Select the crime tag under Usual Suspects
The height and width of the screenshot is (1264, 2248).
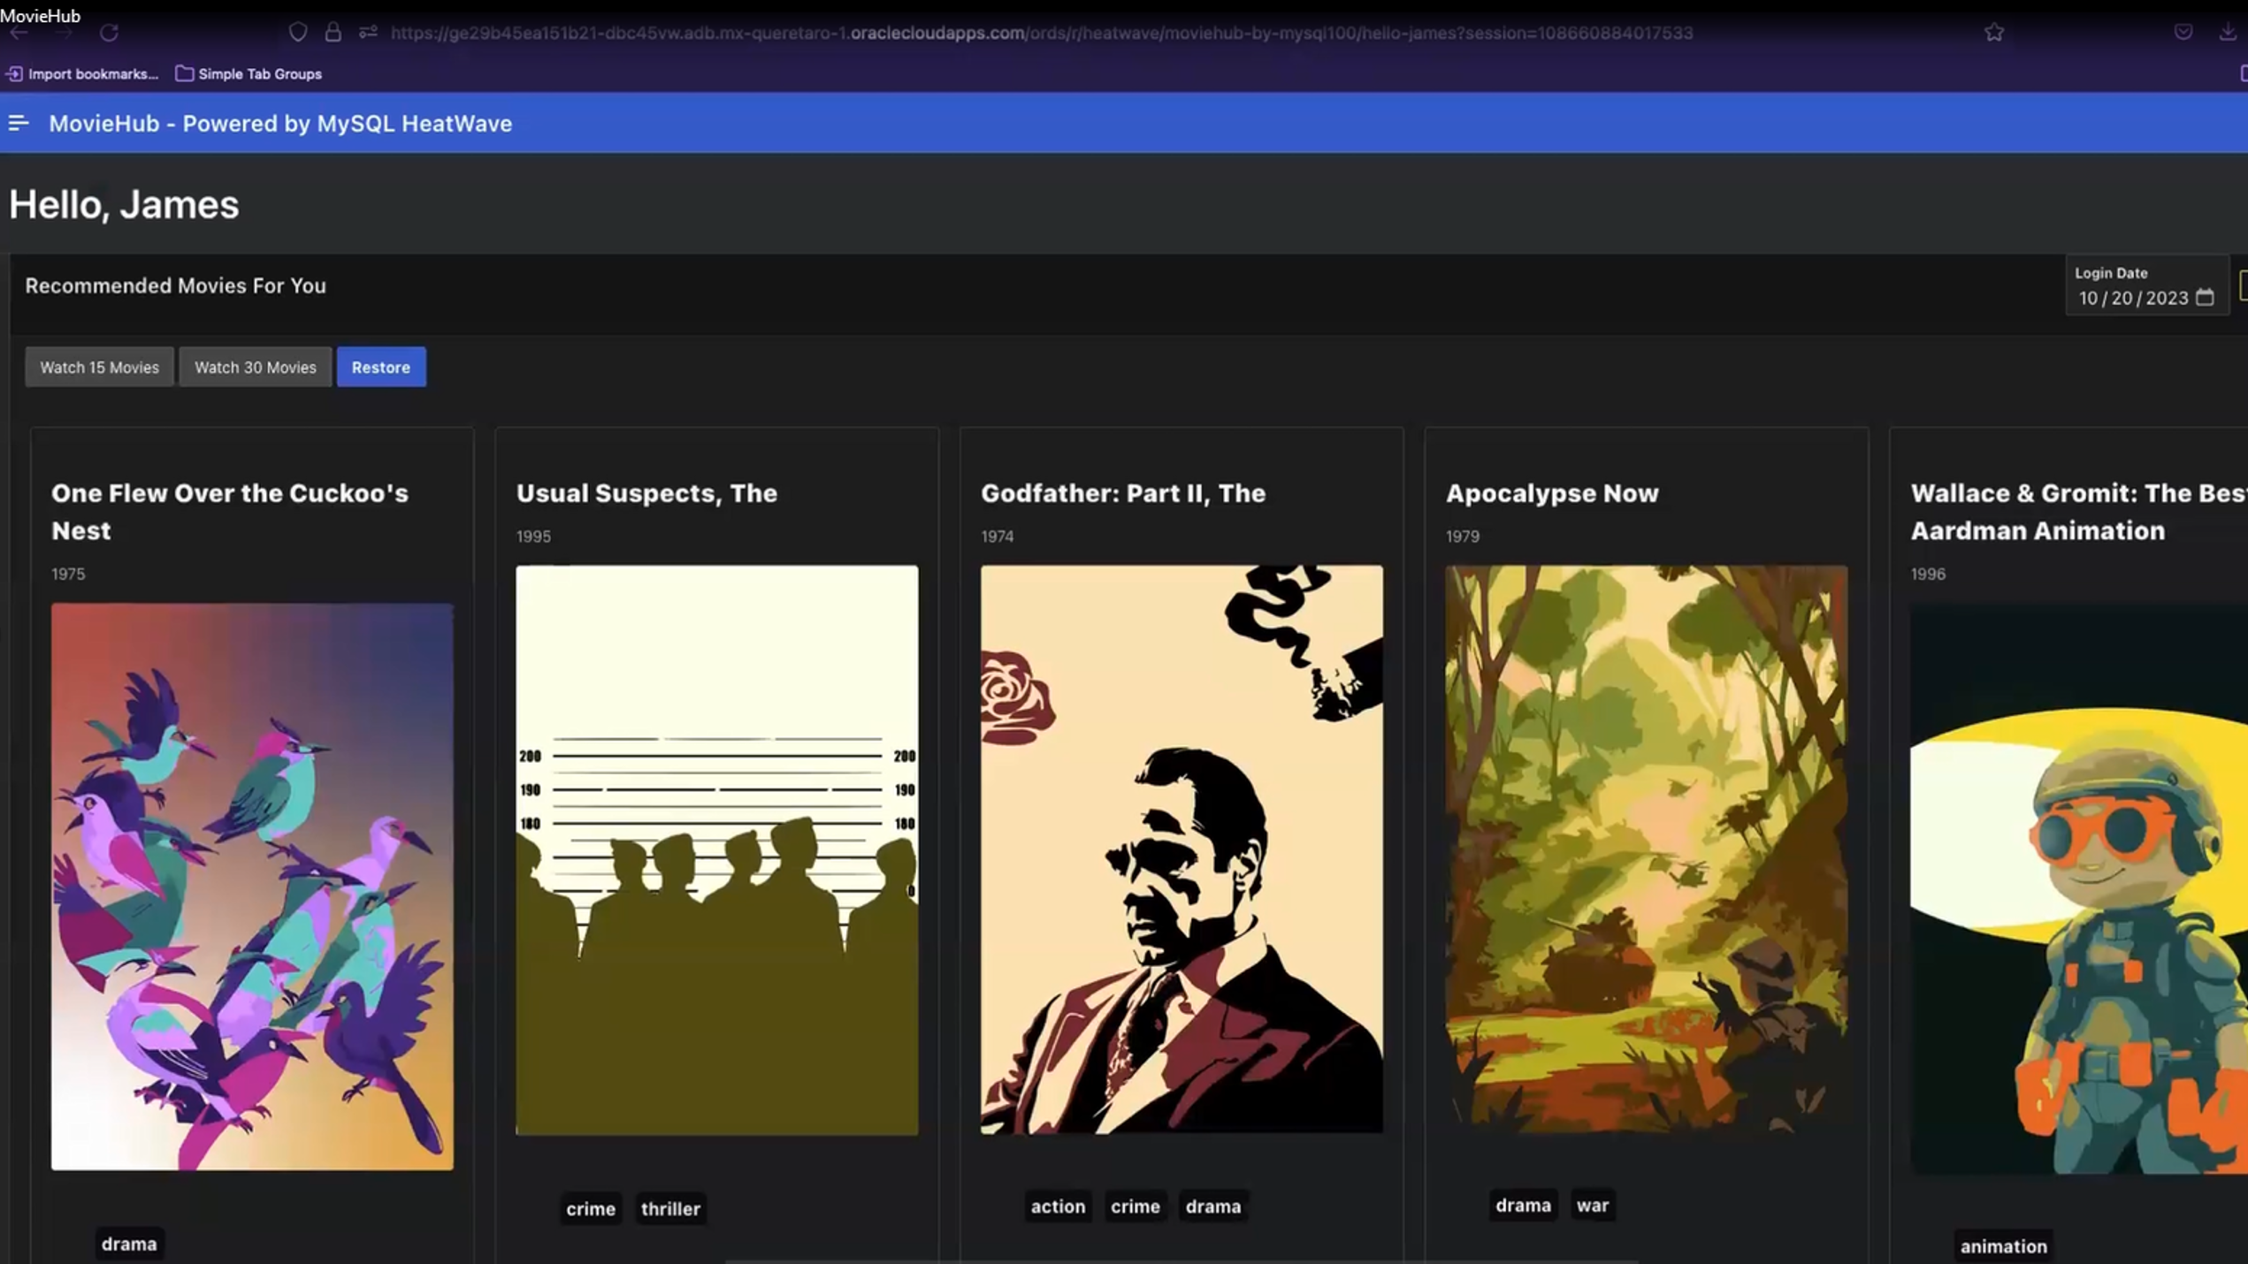pyautogui.click(x=590, y=1208)
